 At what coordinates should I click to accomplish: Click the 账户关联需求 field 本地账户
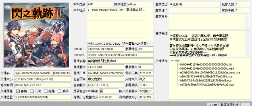(146, 91)
